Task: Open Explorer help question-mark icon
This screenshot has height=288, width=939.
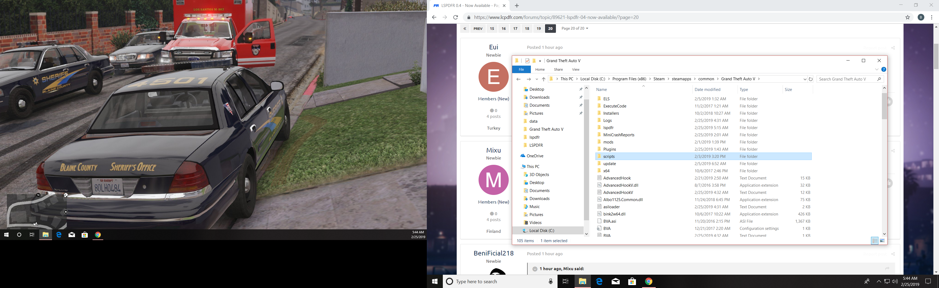Action: (884, 69)
